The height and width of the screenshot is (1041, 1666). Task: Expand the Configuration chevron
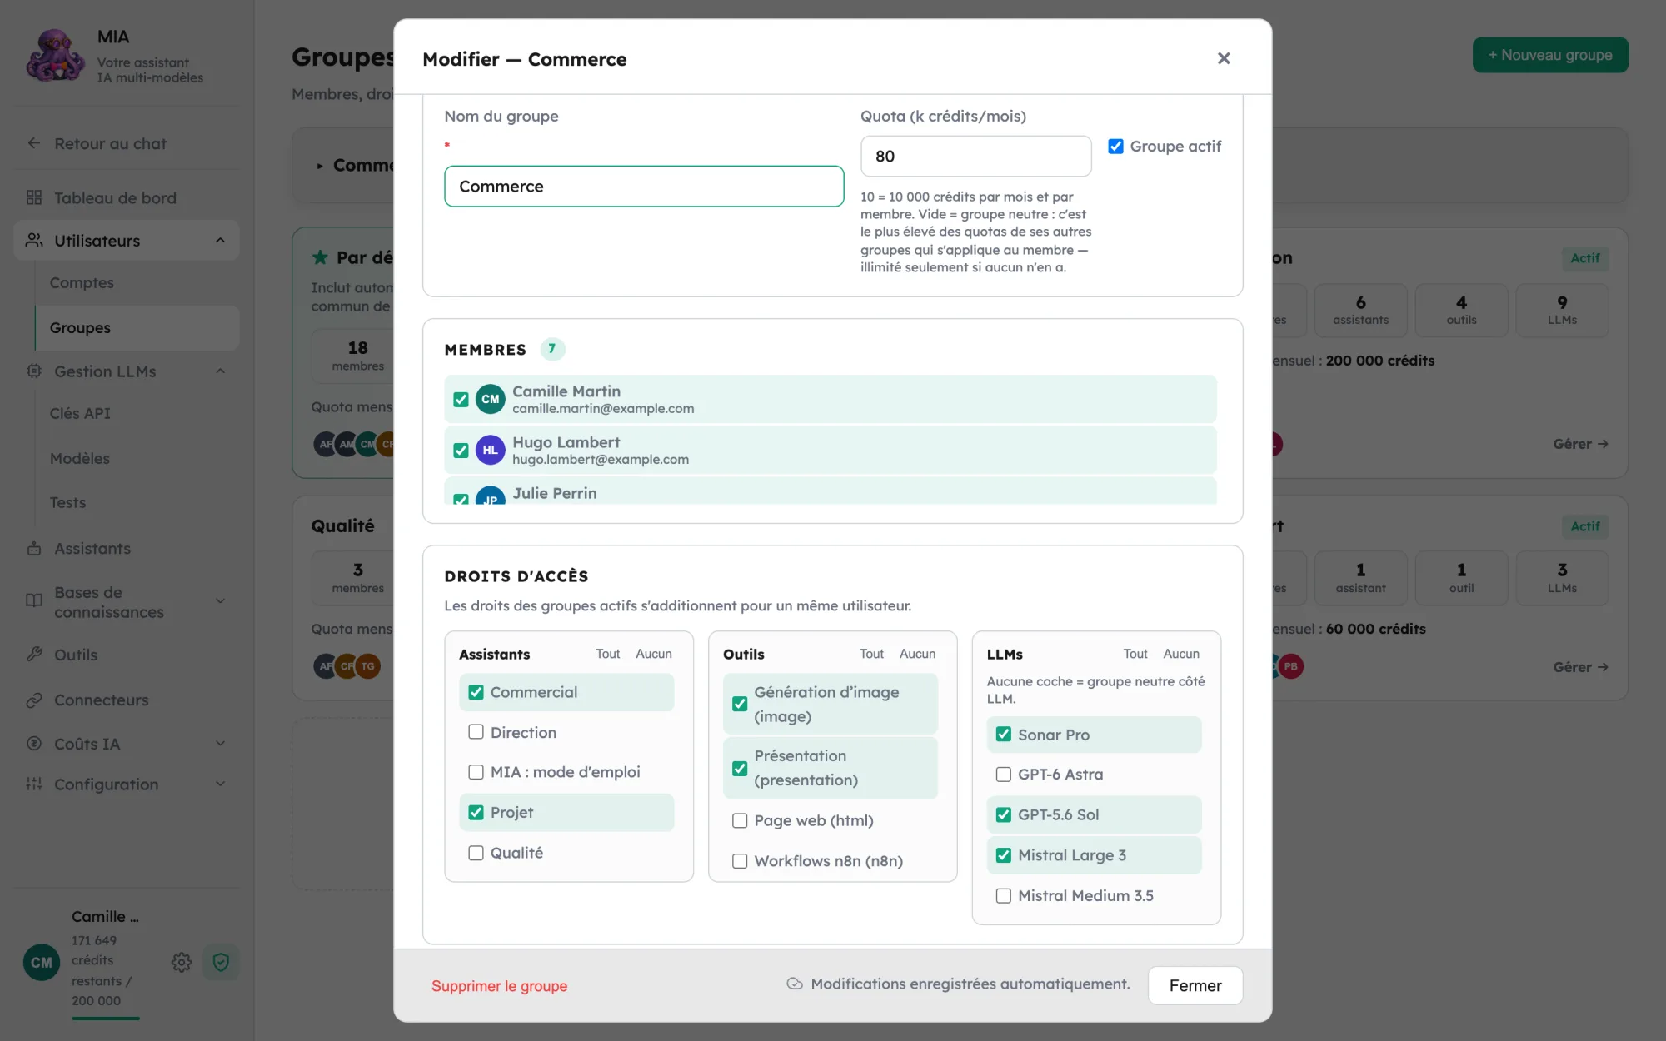pos(220,784)
